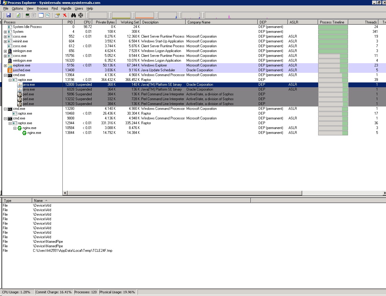Image resolution: width=386 pixels, height=296 pixels.
Task: Open the Help menu
Action: point(90,8)
